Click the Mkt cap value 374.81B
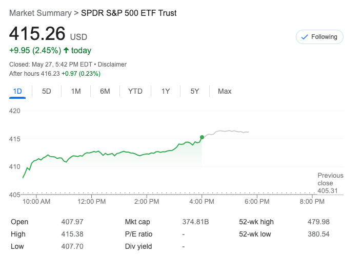This screenshot has height=256, width=362. (x=196, y=222)
